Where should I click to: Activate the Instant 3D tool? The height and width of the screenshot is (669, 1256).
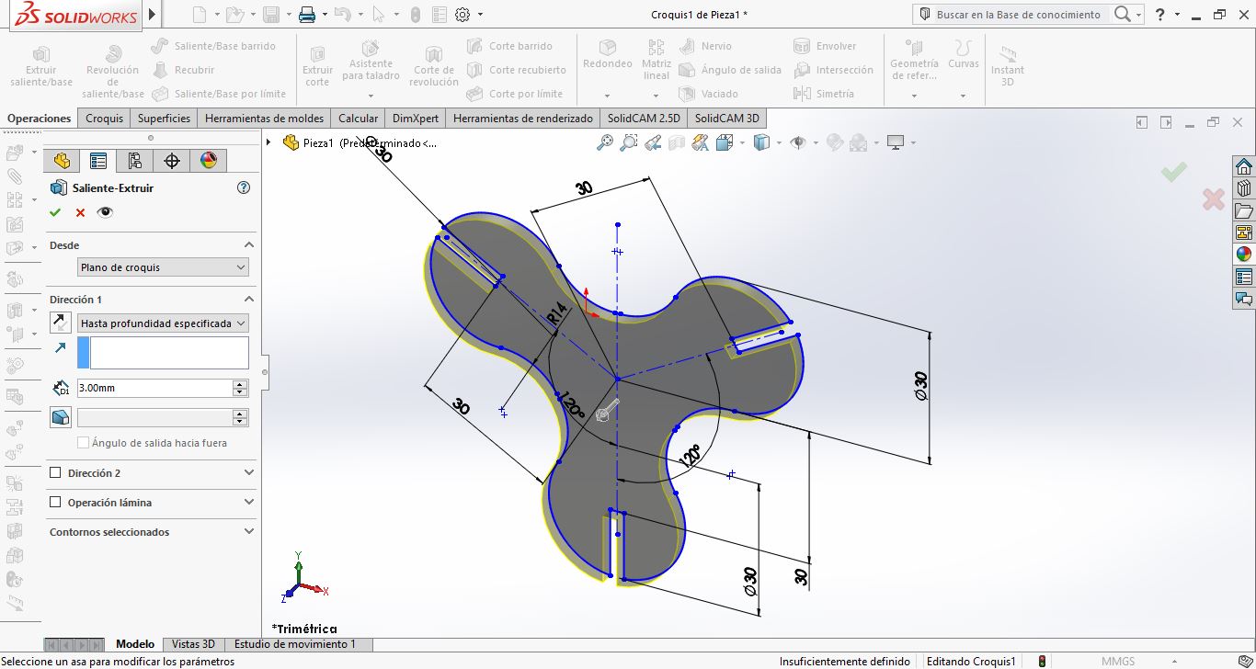[x=1008, y=66]
